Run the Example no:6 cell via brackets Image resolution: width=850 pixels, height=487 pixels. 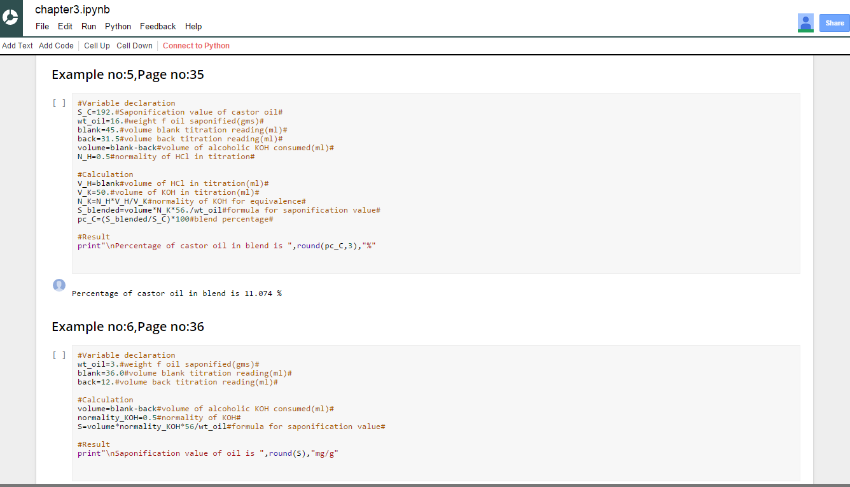(x=59, y=355)
